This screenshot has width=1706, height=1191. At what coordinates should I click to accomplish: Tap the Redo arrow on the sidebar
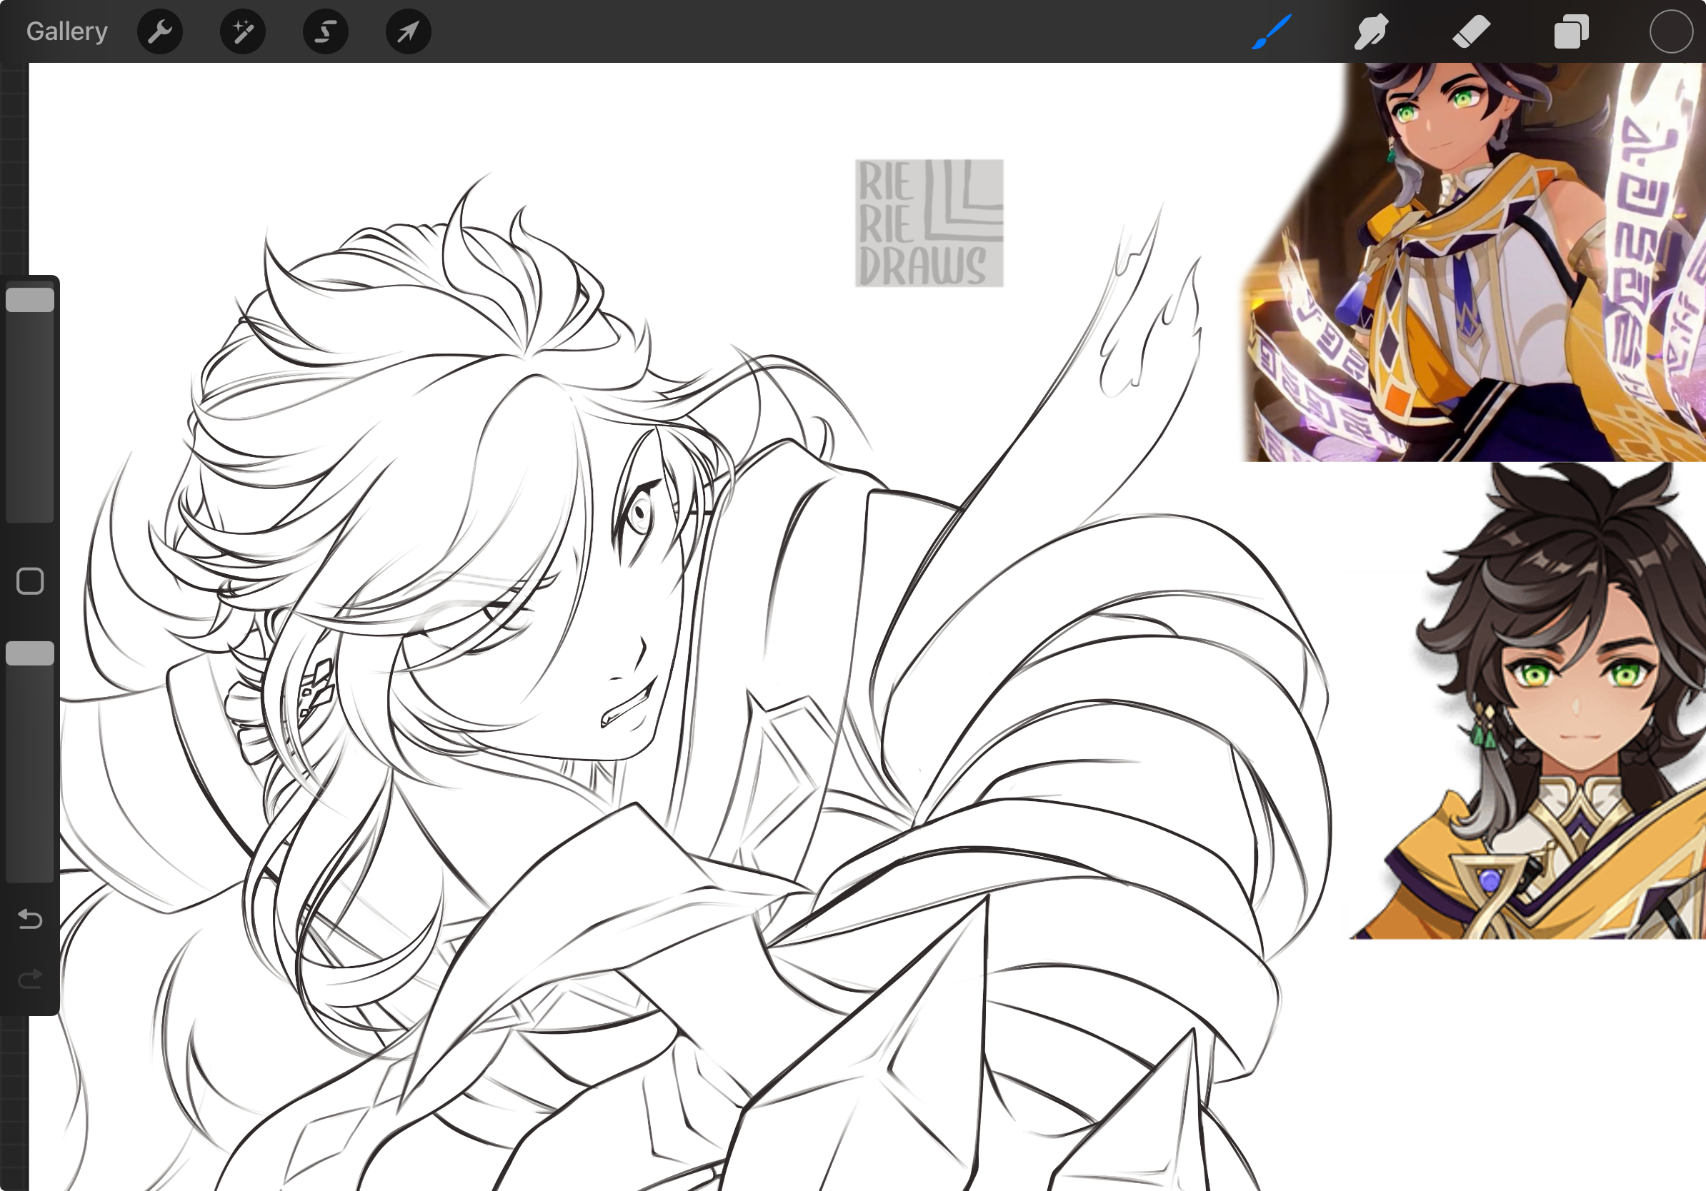point(30,978)
